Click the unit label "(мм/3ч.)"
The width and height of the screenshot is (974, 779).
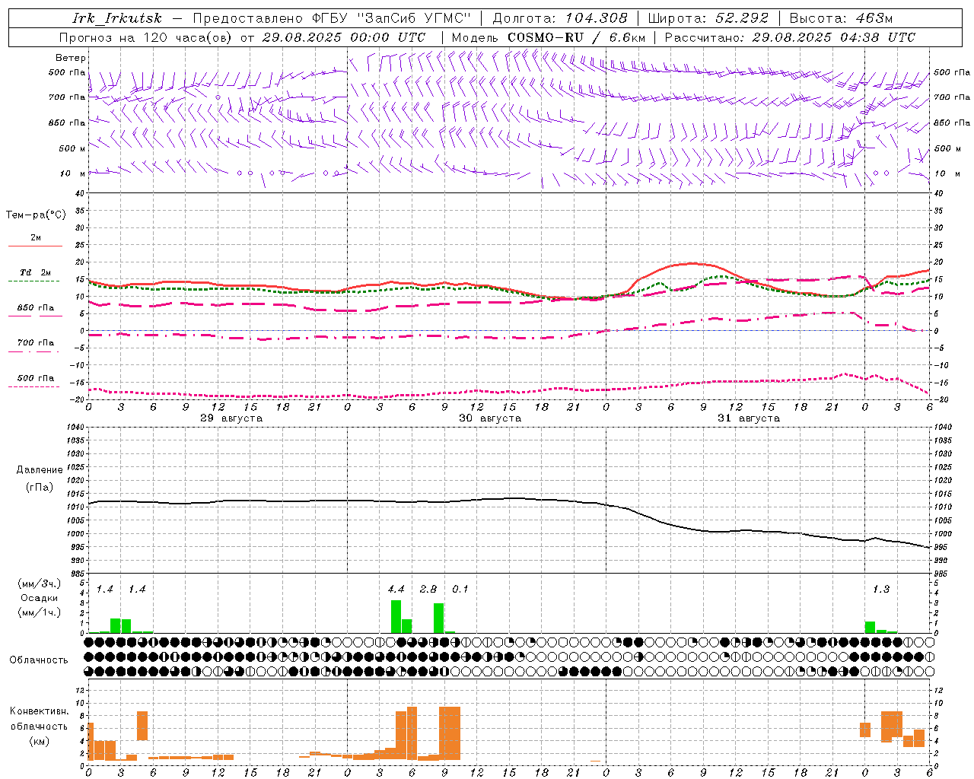(x=40, y=583)
